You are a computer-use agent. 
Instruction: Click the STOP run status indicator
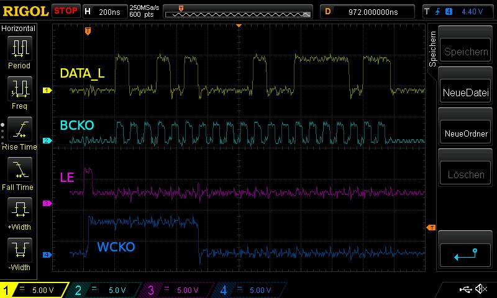pyautogui.click(x=66, y=11)
